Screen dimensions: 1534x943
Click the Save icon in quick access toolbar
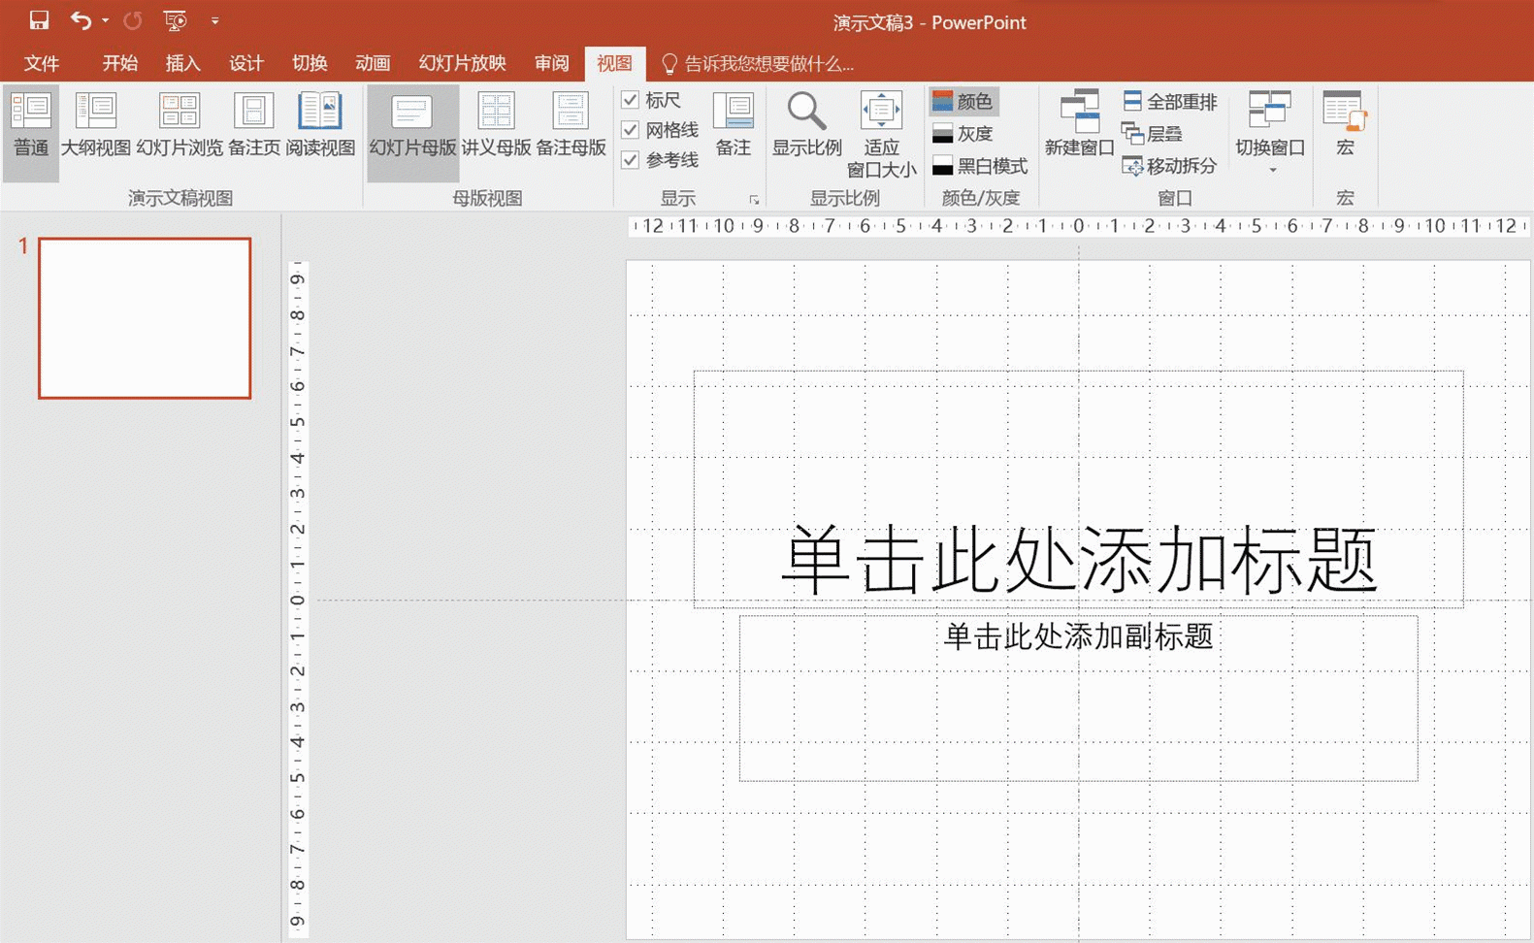tap(39, 20)
